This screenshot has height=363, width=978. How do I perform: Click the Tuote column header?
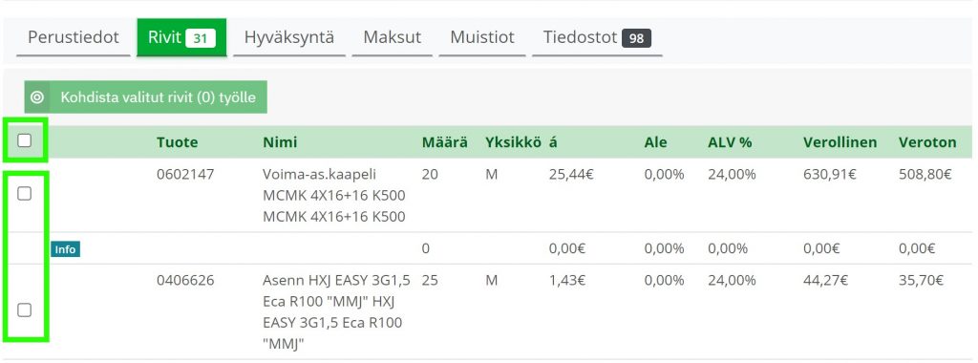177,142
